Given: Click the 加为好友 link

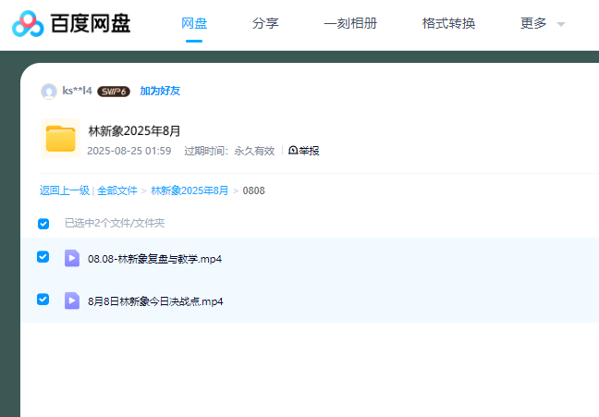Looking at the screenshot, I should pyautogui.click(x=160, y=92).
